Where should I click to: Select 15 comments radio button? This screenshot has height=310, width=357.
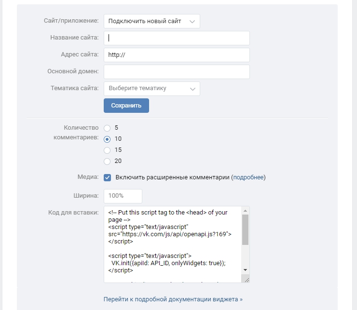pyautogui.click(x=107, y=150)
